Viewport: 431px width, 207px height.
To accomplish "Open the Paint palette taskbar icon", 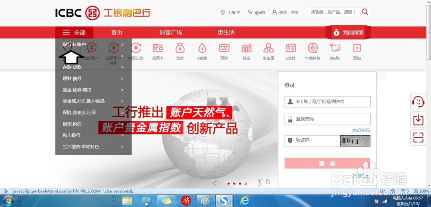I will (205, 201).
